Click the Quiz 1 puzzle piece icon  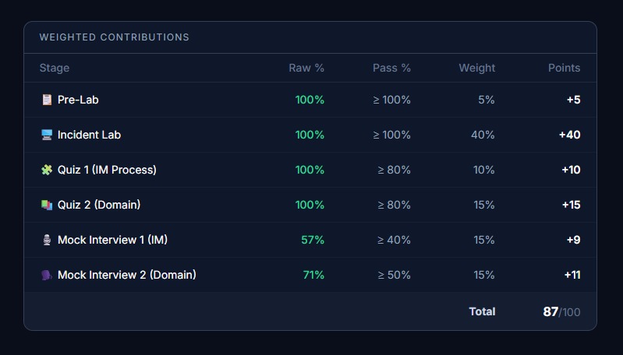(47, 170)
